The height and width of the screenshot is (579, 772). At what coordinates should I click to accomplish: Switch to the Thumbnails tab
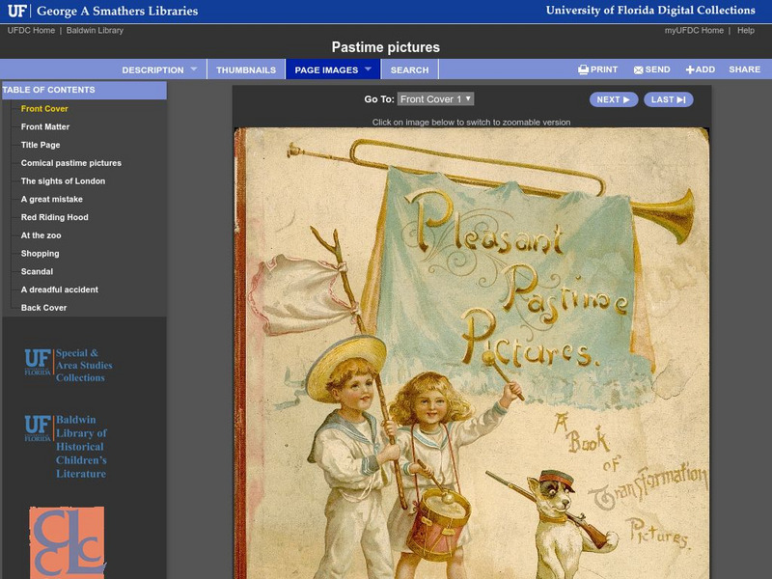(x=246, y=69)
